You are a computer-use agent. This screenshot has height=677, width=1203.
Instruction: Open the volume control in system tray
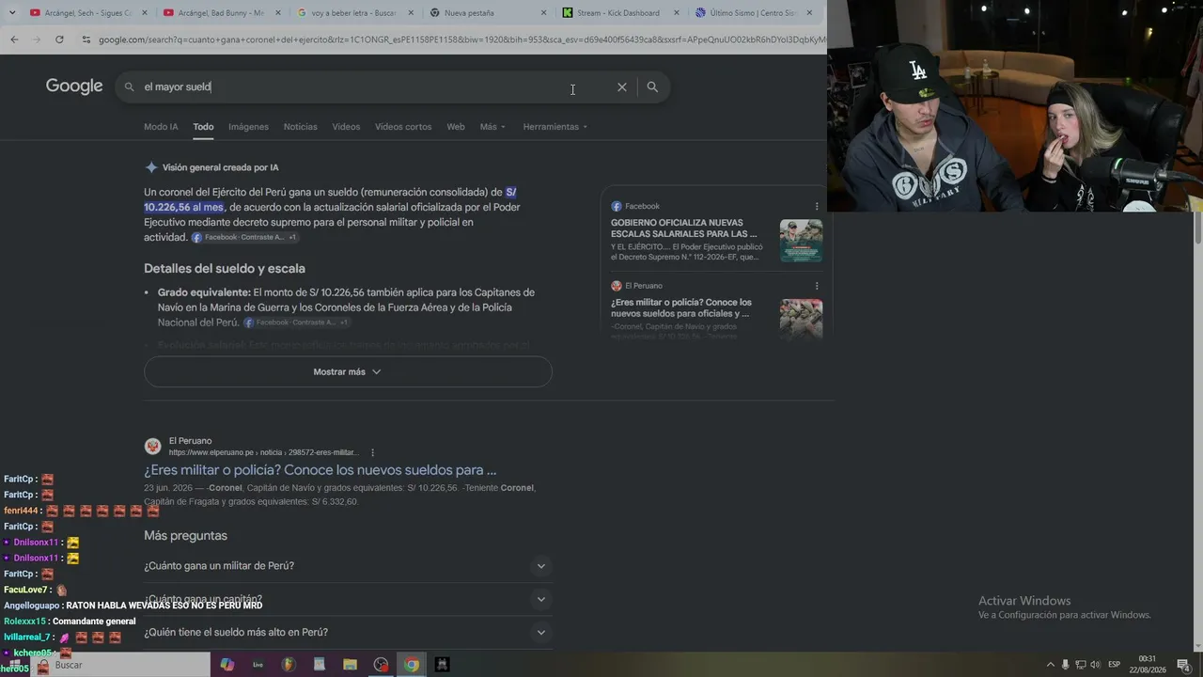click(x=1095, y=665)
